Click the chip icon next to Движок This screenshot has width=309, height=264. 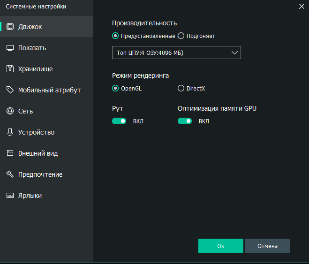[x=10, y=27]
